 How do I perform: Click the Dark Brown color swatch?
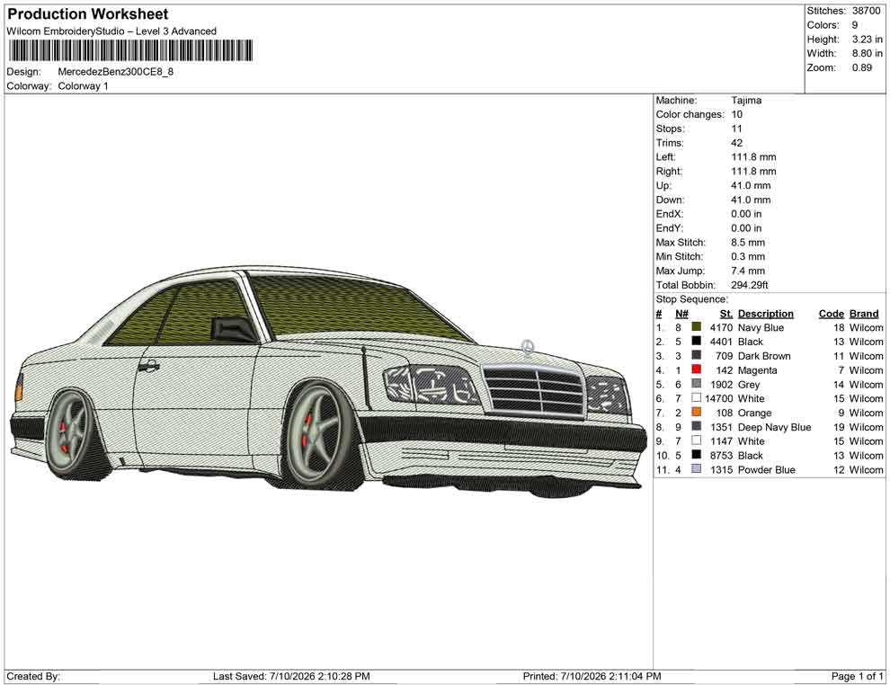pyautogui.click(x=696, y=355)
